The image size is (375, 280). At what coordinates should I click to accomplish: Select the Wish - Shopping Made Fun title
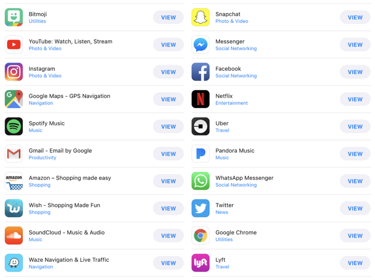tap(64, 205)
